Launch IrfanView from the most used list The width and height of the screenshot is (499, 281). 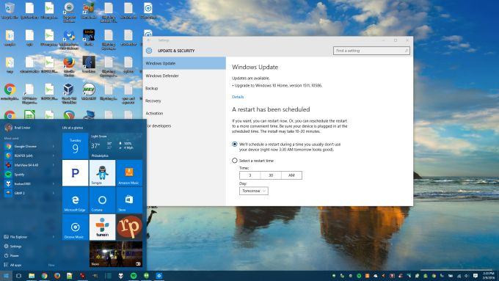[26, 165]
